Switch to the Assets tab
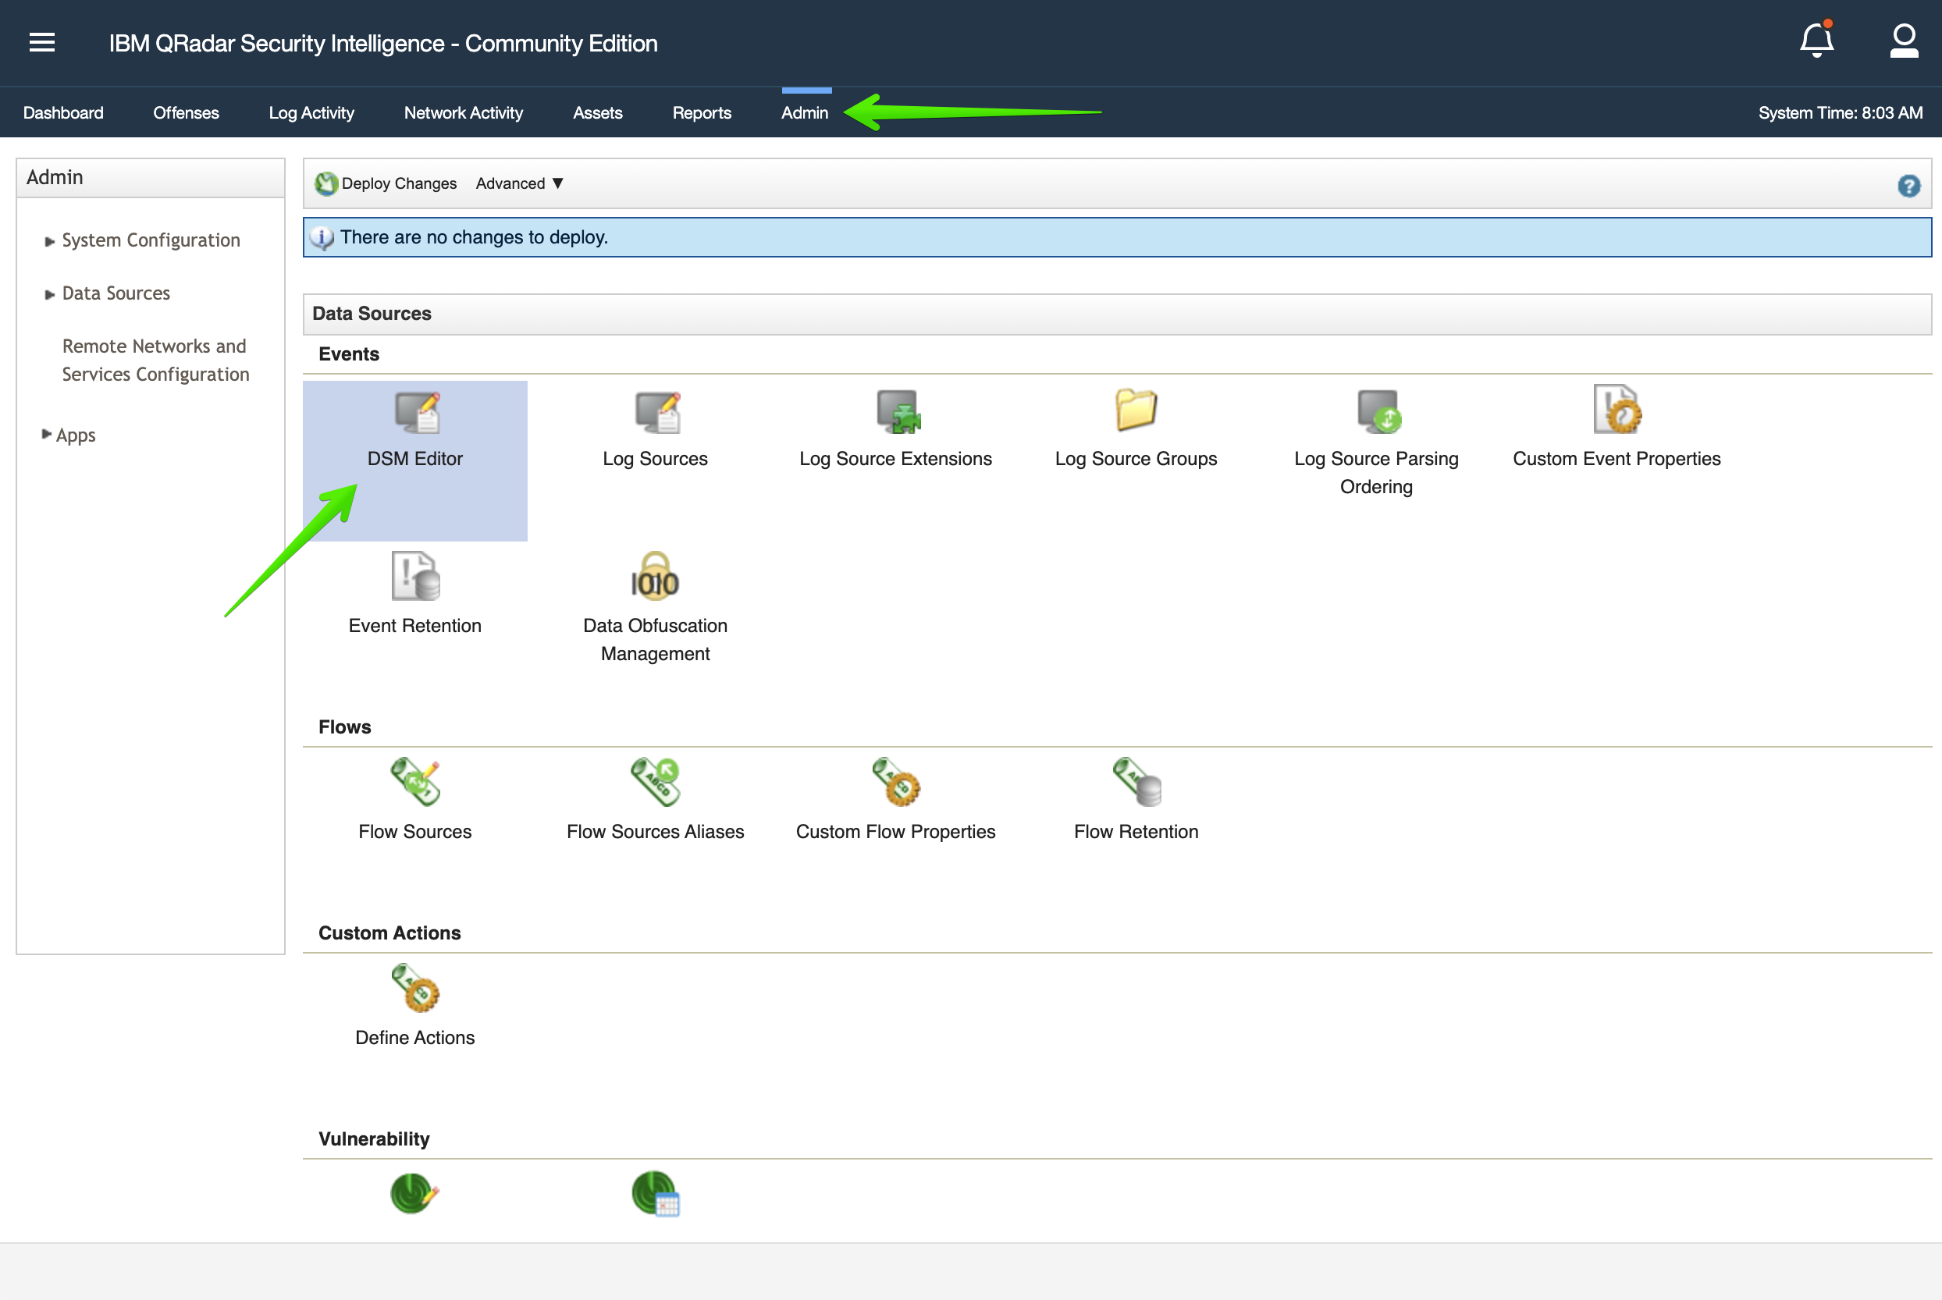The width and height of the screenshot is (1942, 1300). [x=598, y=112]
